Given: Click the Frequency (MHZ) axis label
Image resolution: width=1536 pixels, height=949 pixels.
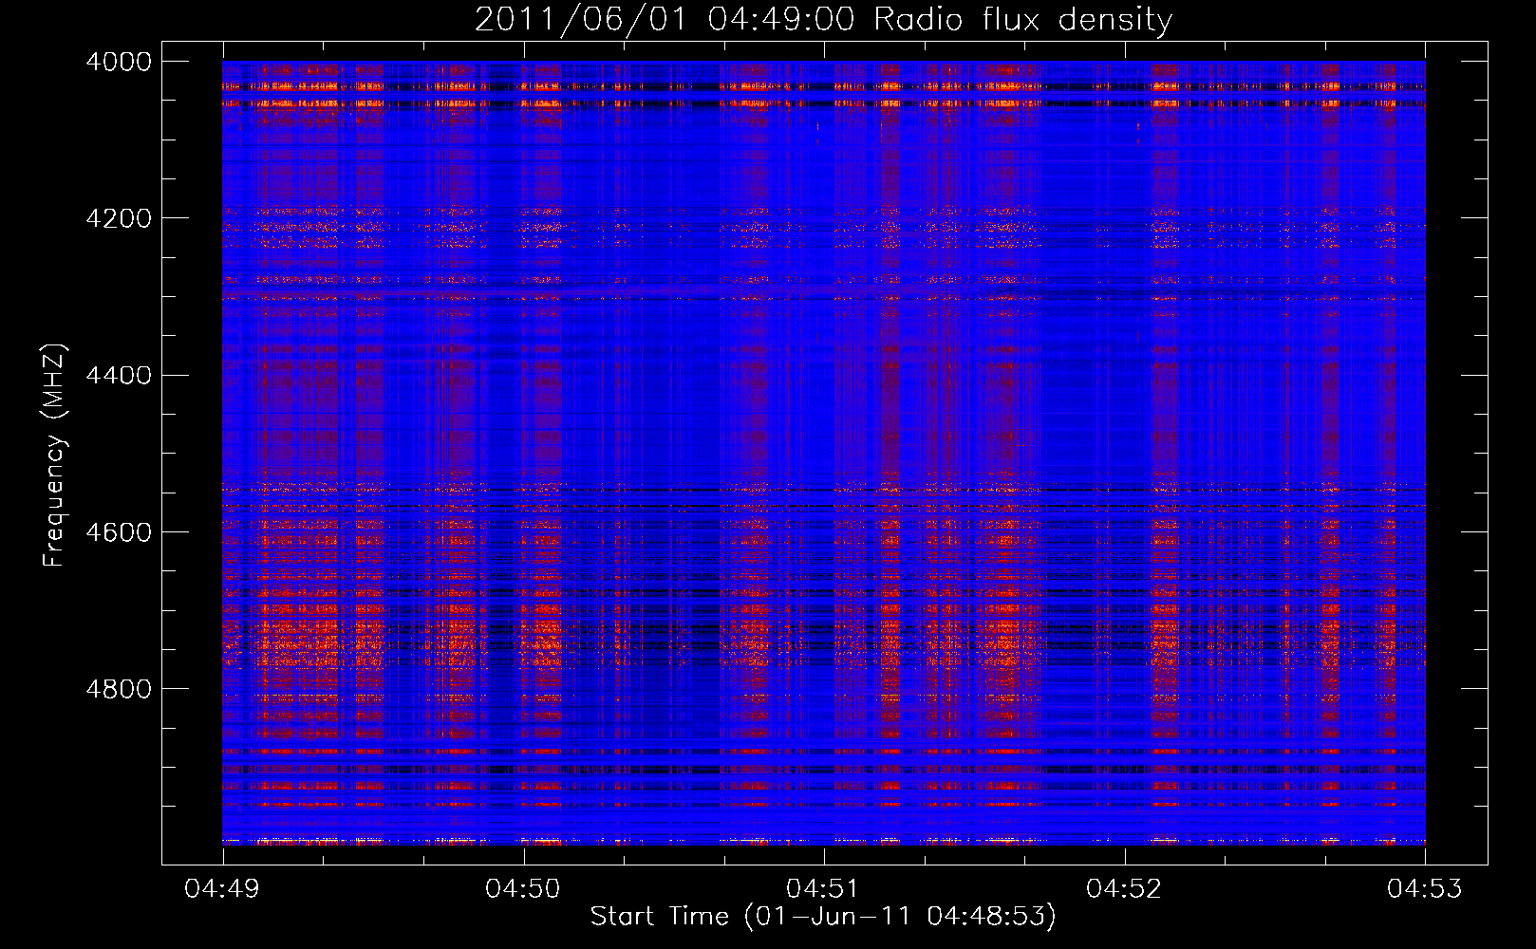Looking at the screenshot, I should click(x=55, y=456).
